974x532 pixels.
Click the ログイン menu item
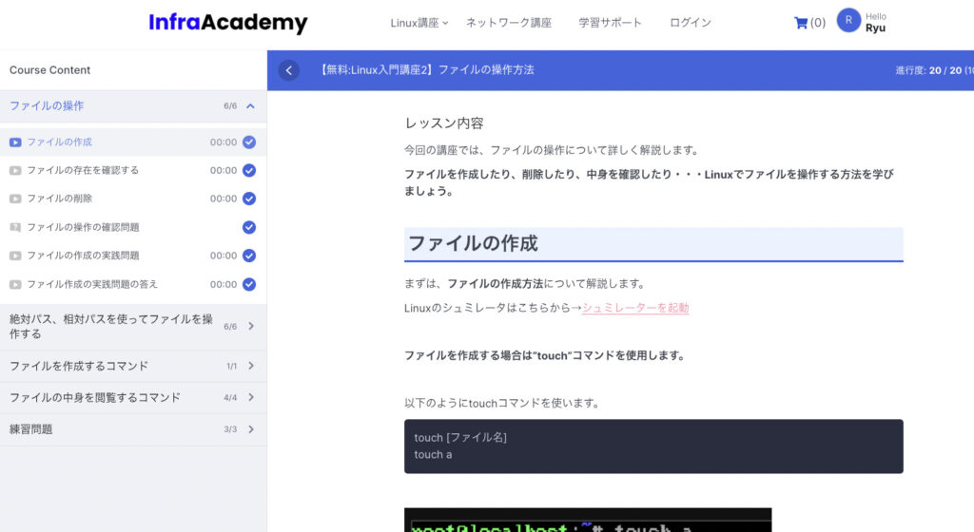click(691, 23)
